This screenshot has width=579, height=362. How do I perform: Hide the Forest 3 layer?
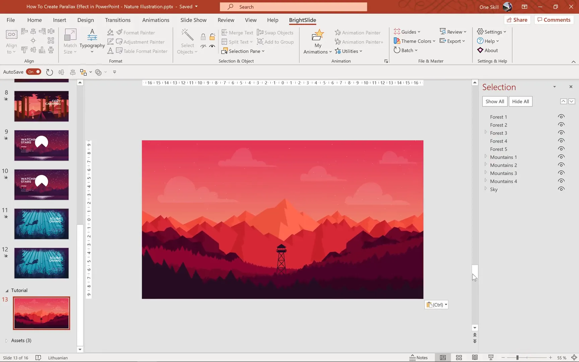[x=561, y=132]
